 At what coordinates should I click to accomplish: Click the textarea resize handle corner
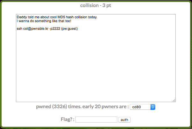[x=174, y=101]
